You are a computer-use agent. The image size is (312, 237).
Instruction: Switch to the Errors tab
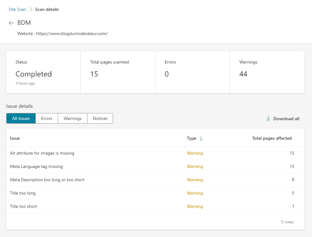click(x=47, y=118)
